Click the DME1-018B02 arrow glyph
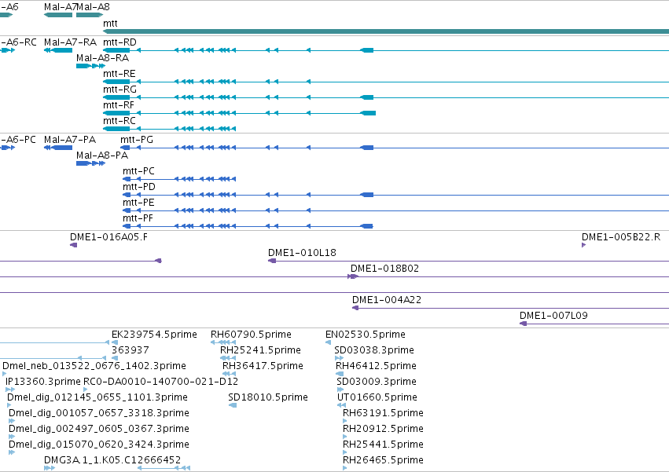 point(353,276)
